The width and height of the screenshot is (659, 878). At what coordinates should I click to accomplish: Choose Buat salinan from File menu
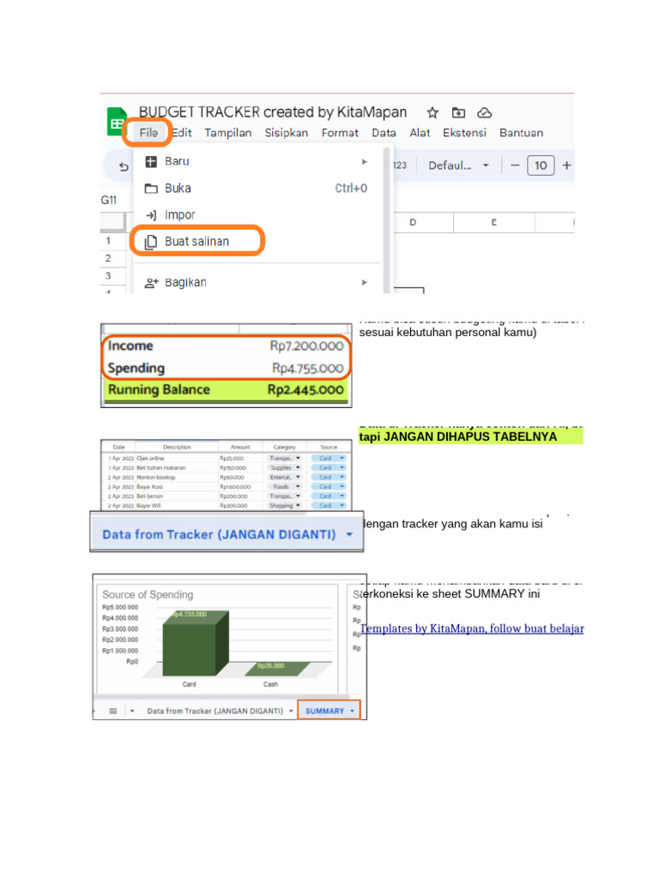tap(197, 241)
